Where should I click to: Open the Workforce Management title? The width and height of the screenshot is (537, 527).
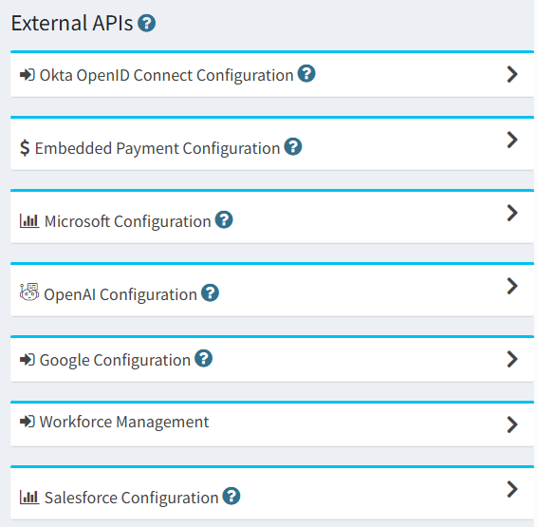pyautogui.click(x=124, y=422)
